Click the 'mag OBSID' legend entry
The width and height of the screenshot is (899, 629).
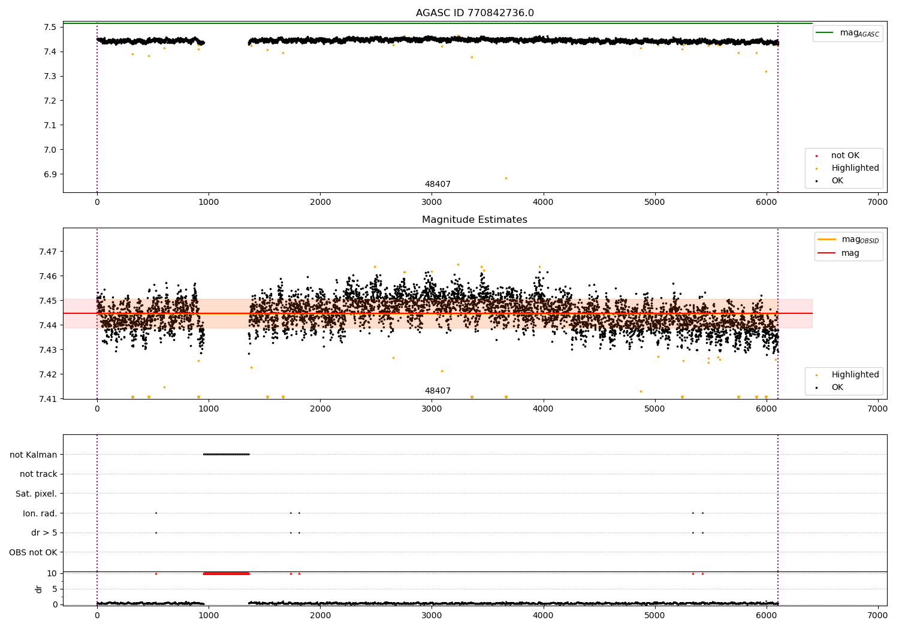[x=847, y=240]
